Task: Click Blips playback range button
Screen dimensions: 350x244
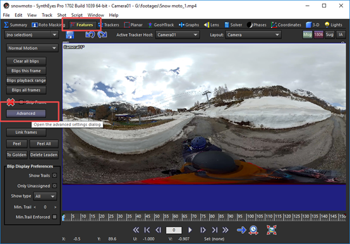Action: pyautogui.click(x=26, y=80)
